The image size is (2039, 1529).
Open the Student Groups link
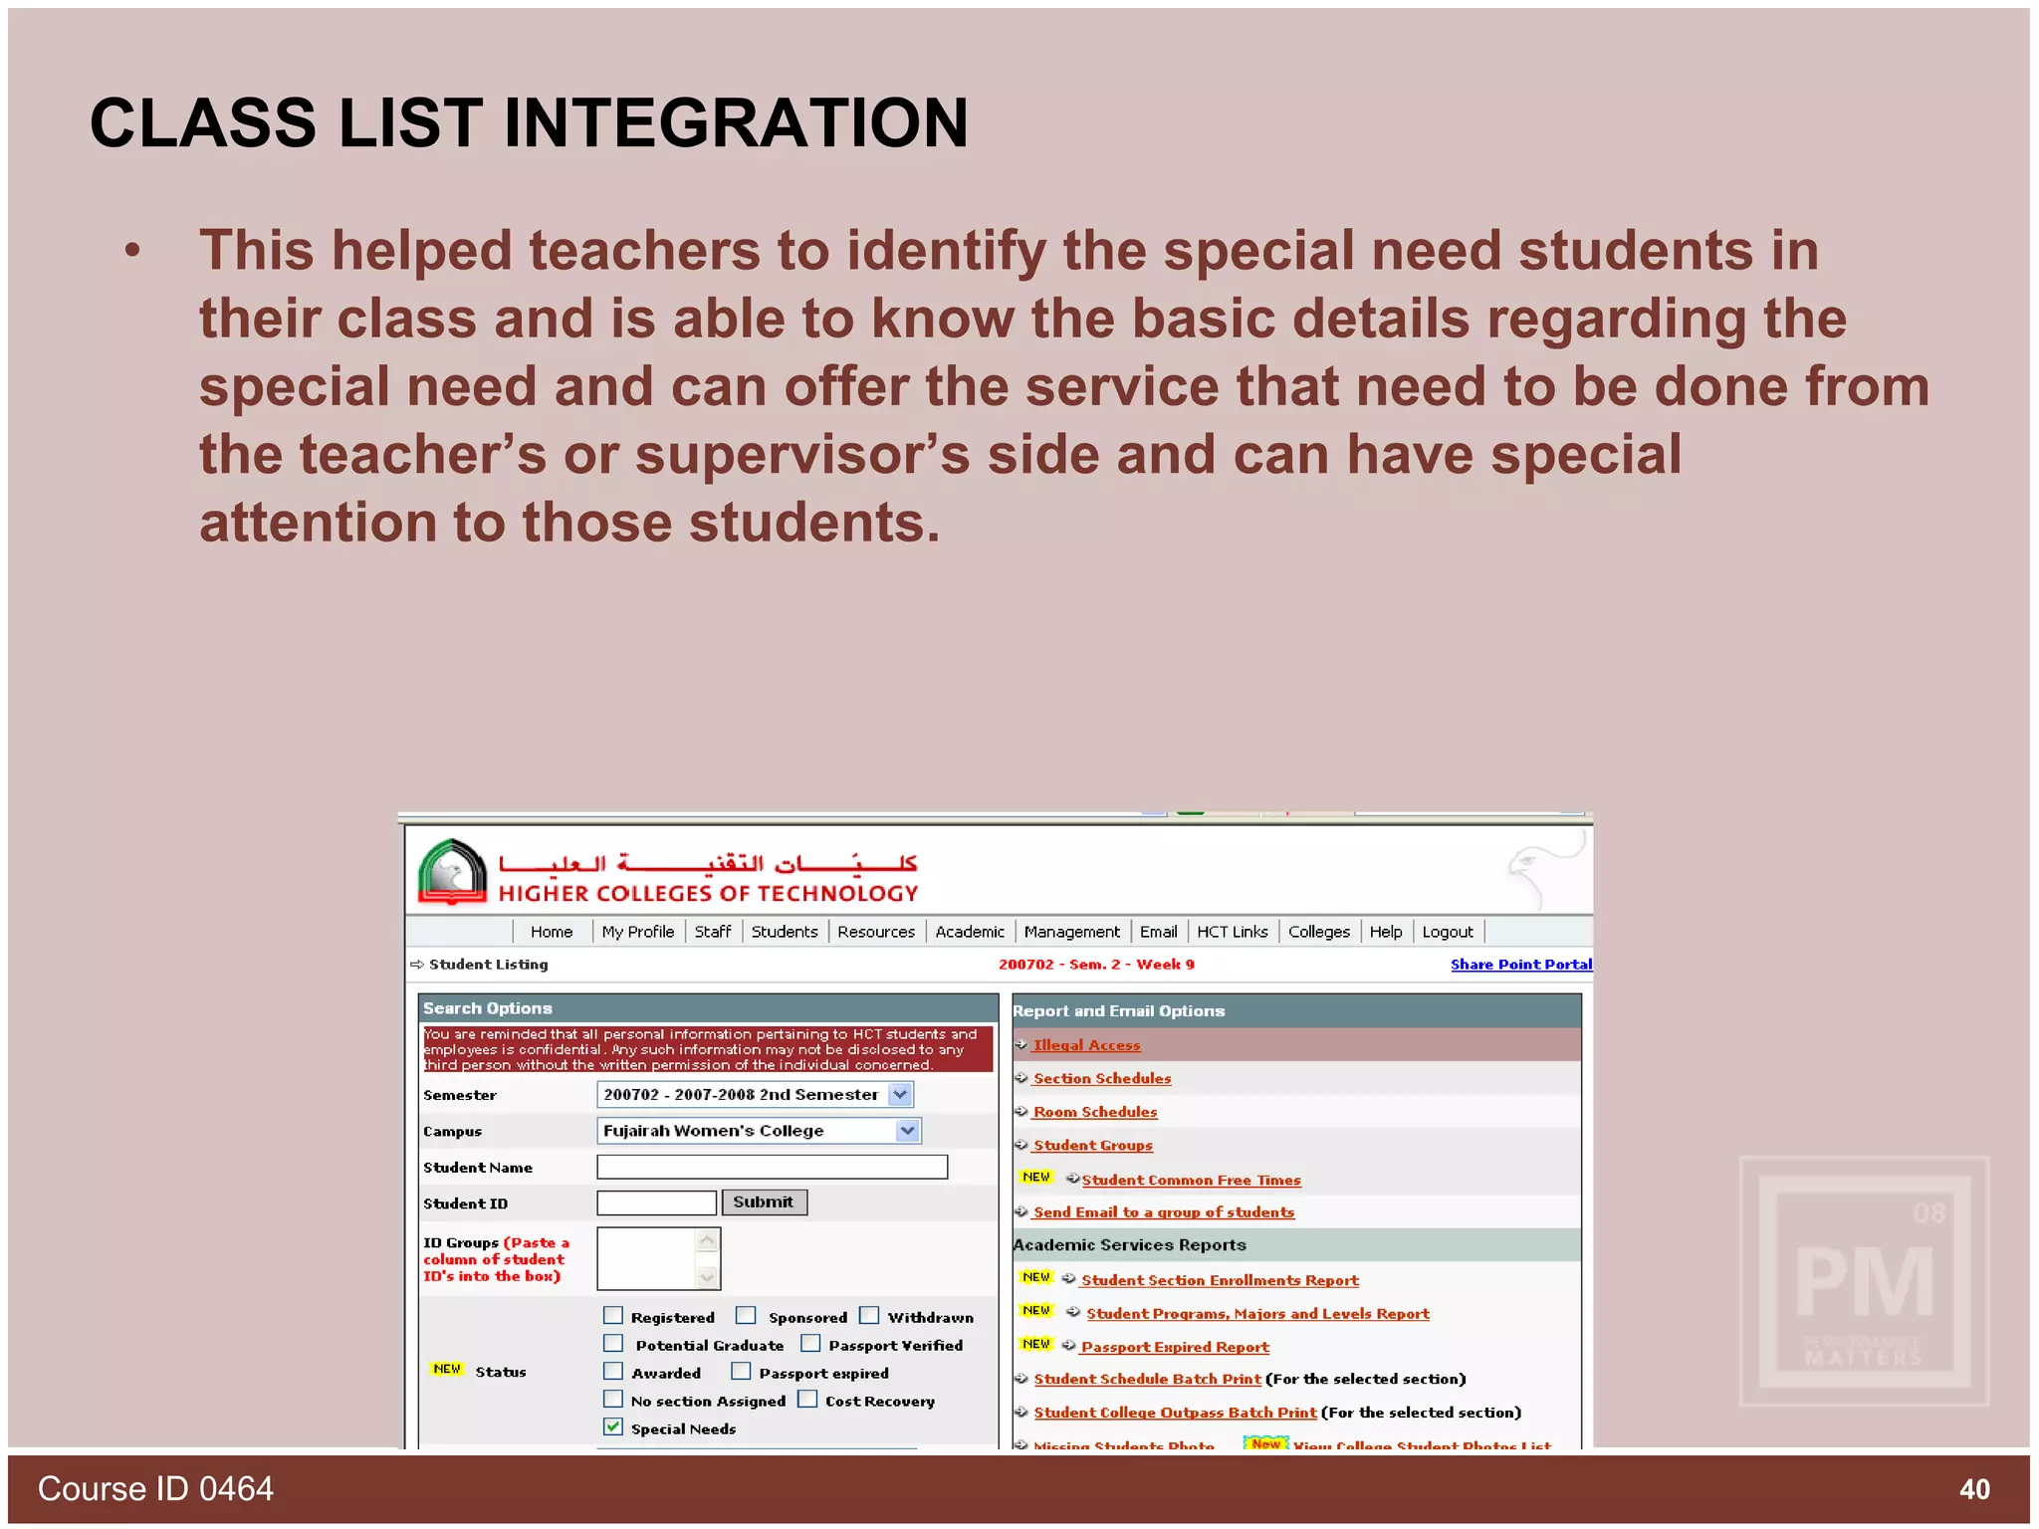1093,1146
